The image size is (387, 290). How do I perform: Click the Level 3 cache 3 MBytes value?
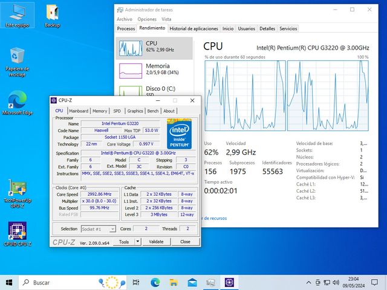pyautogui.click(x=159, y=214)
